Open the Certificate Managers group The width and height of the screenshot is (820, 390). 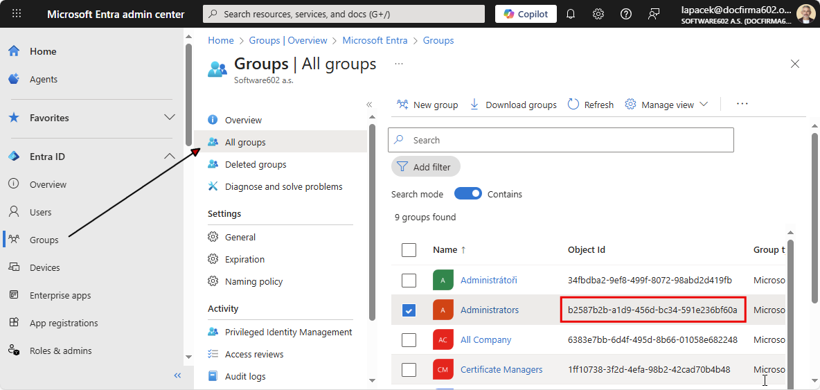[501, 370]
